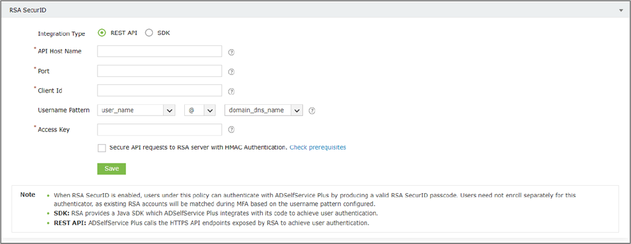Show help for Username Pattern

(312, 111)
